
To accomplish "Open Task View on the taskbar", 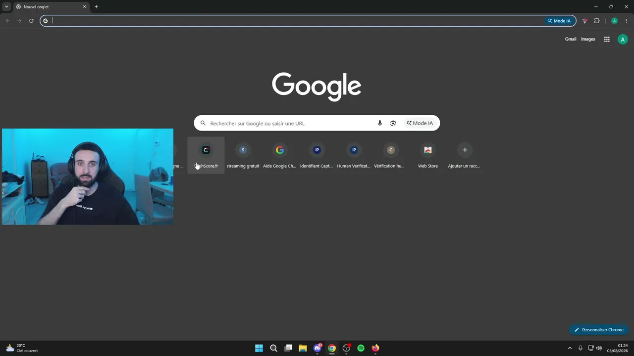I will click(x=288, y=348).
